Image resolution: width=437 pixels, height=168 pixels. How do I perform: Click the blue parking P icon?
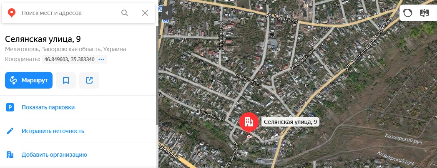point(10,107)
